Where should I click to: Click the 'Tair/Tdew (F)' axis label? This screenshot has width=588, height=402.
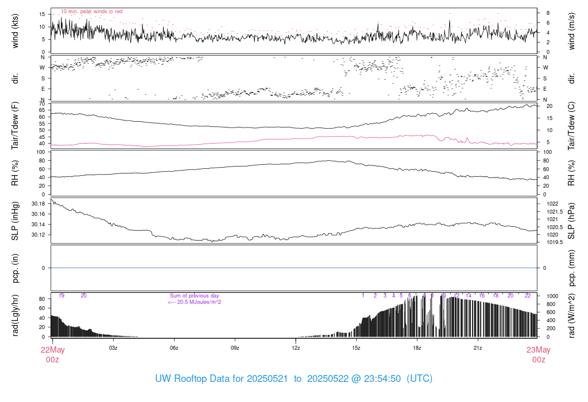pos(15,126)
